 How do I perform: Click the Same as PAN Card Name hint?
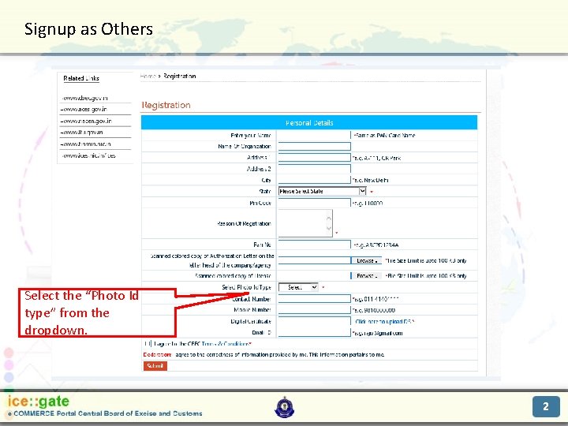pos(384,135)
